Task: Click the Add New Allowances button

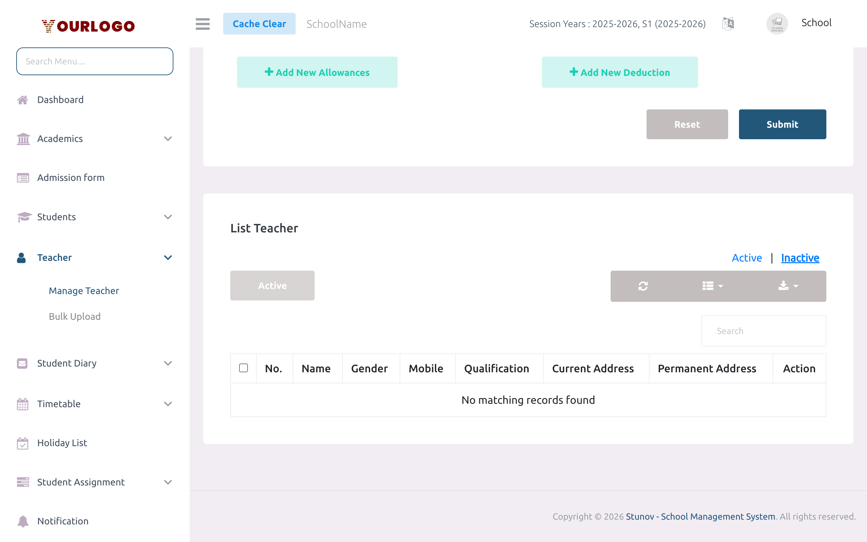Action: click(317, 72)
